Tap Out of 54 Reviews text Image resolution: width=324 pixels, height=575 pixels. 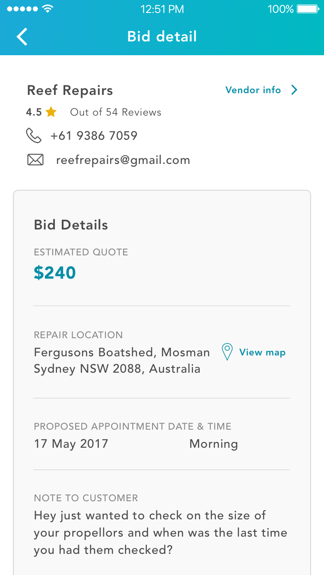pos(116,112)
